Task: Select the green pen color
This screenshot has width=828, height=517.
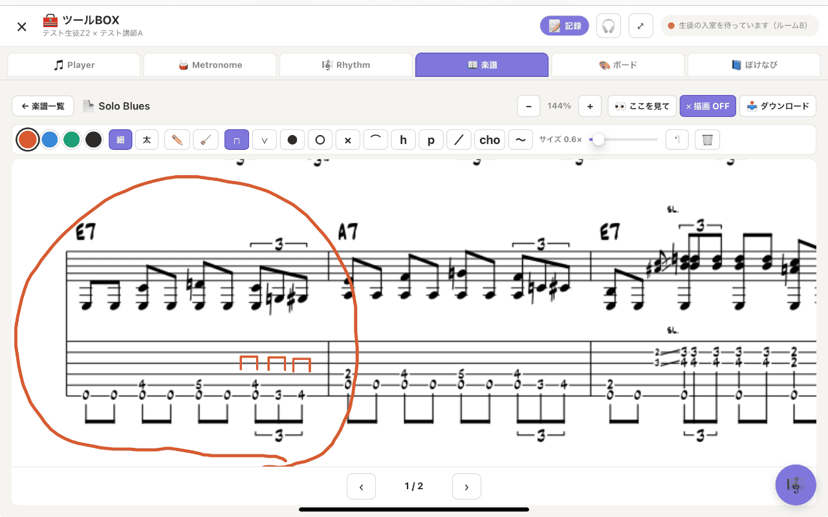Action: 72,140
